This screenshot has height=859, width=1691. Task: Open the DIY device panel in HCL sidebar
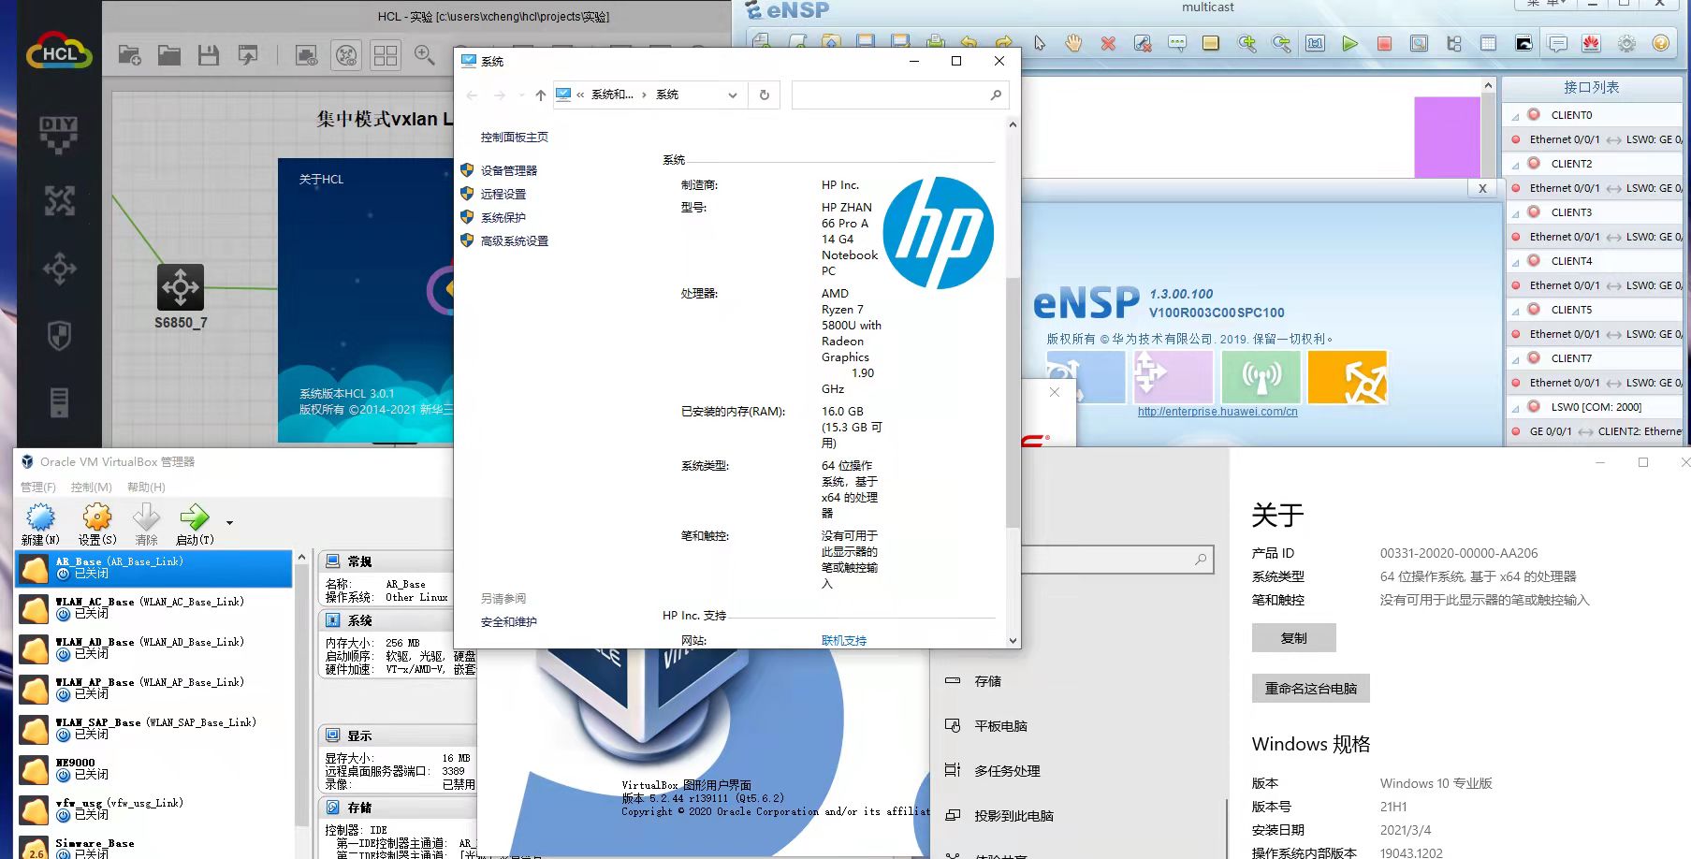point(59,135)
